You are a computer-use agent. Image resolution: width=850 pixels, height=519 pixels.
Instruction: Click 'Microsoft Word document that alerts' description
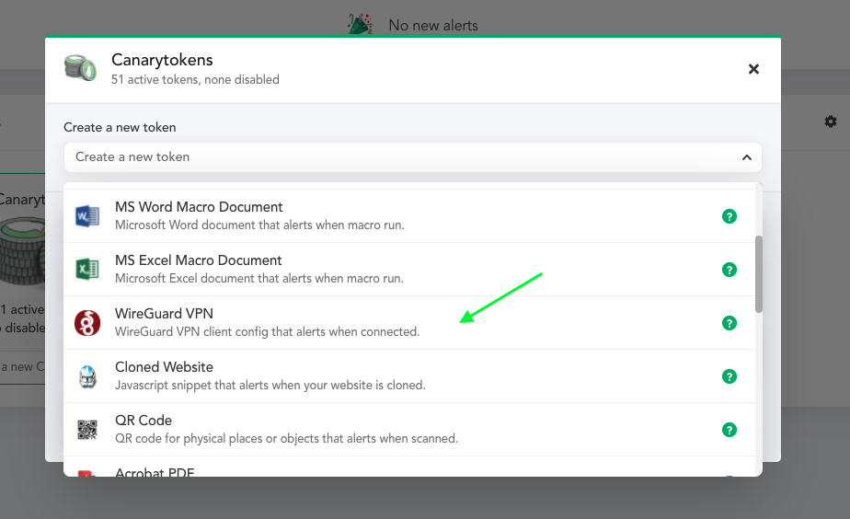click(x=259, y=225)
